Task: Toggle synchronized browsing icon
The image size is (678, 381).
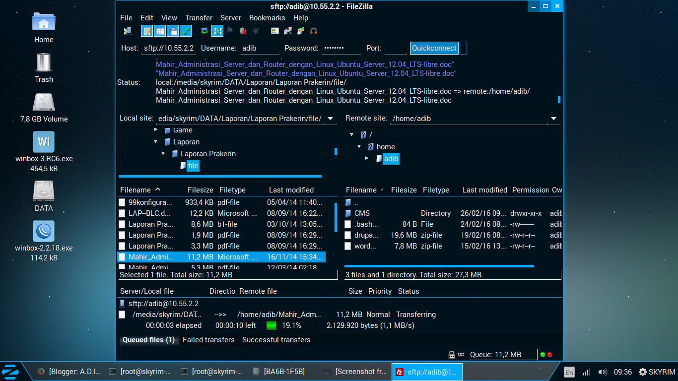Action: point(300,30)
